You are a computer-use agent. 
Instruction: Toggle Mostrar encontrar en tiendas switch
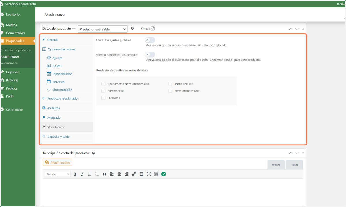tap(150, 55)
